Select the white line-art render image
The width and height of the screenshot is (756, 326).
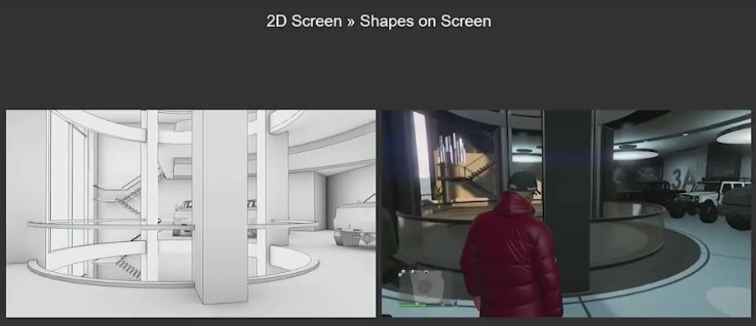(x=191, y=213)
